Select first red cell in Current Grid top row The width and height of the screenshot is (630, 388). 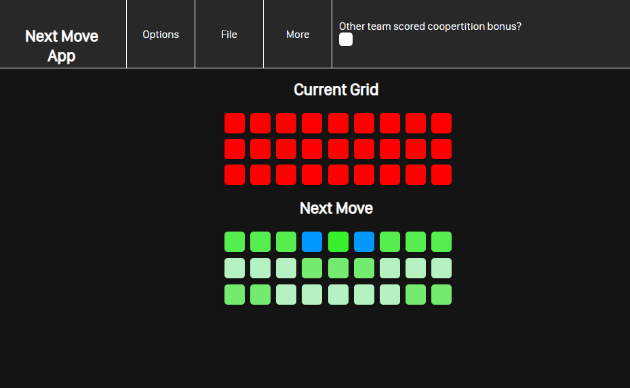click(235, 123)
